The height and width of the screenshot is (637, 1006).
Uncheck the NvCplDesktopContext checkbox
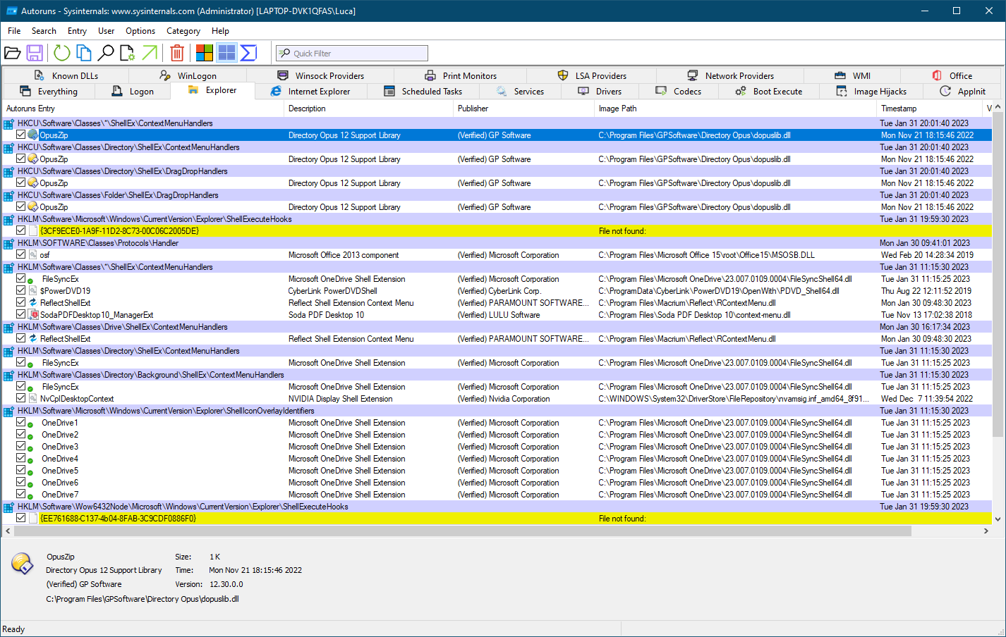(21, 398)
